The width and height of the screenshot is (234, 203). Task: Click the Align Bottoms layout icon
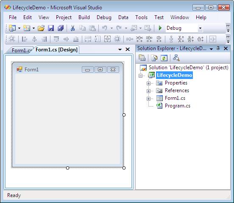[76, 39]
